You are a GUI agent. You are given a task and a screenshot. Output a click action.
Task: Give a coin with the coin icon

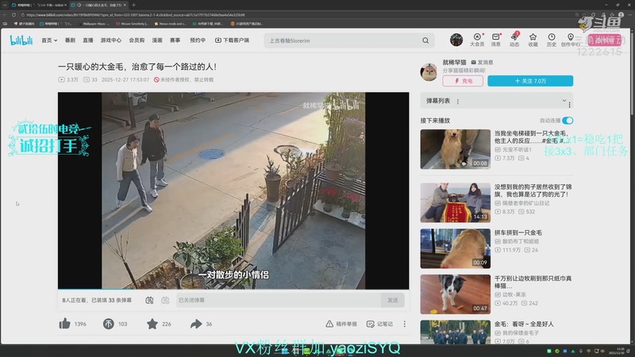(108, 324)
